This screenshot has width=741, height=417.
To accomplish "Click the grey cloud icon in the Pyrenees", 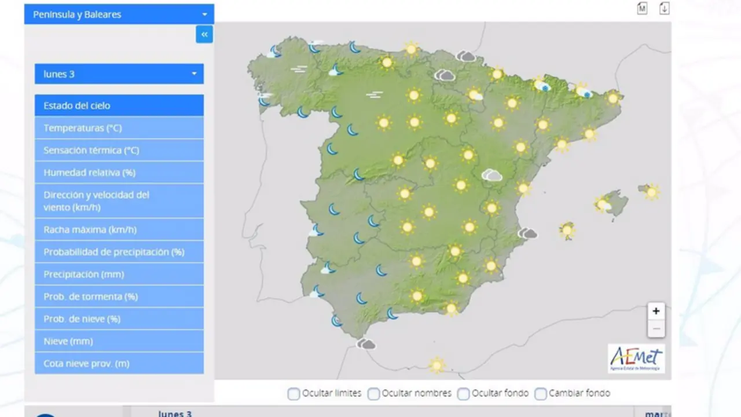I will coord(465,56).
